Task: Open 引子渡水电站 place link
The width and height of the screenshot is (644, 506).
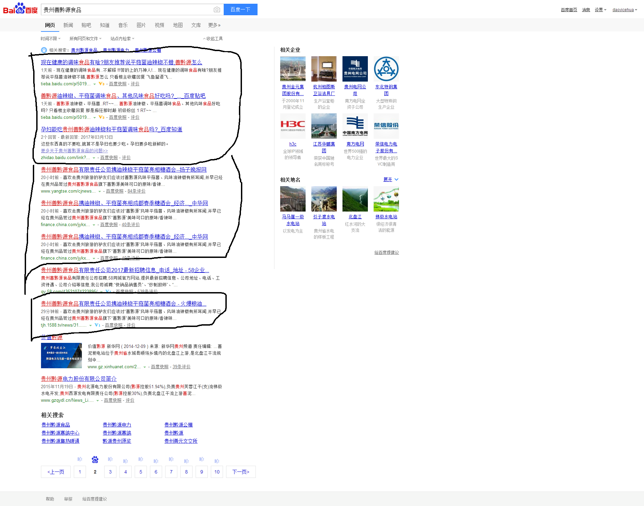Action: pos(324,220)
